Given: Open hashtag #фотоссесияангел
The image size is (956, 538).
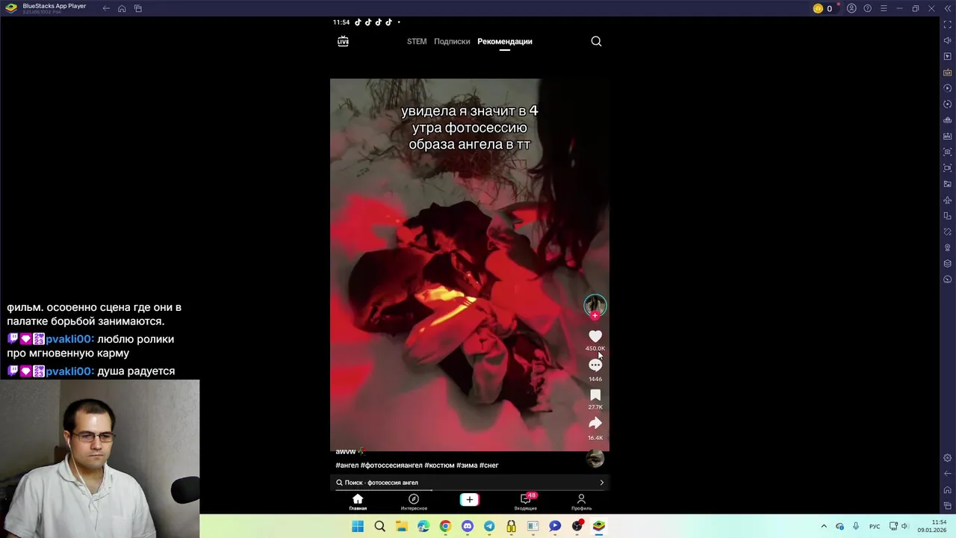Looking at the screenshot, I should tap(392, 465).
